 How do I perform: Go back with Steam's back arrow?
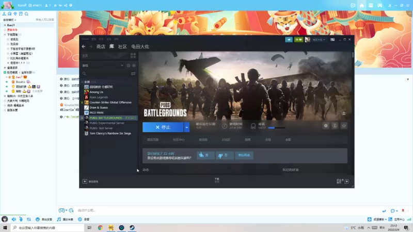tap(84, 46)
